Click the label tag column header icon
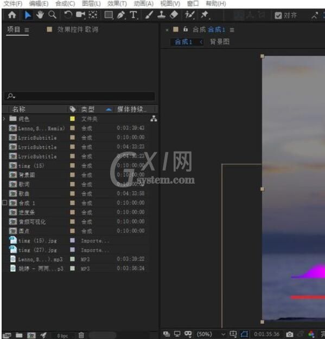 (x=73, y=109)
